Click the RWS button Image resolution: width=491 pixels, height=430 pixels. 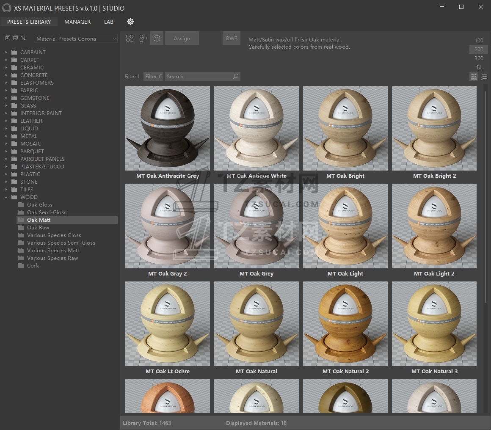[232, 38]
